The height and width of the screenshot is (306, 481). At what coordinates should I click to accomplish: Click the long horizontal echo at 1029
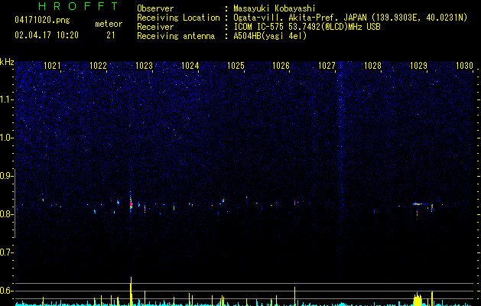click(x=418, y=203)
